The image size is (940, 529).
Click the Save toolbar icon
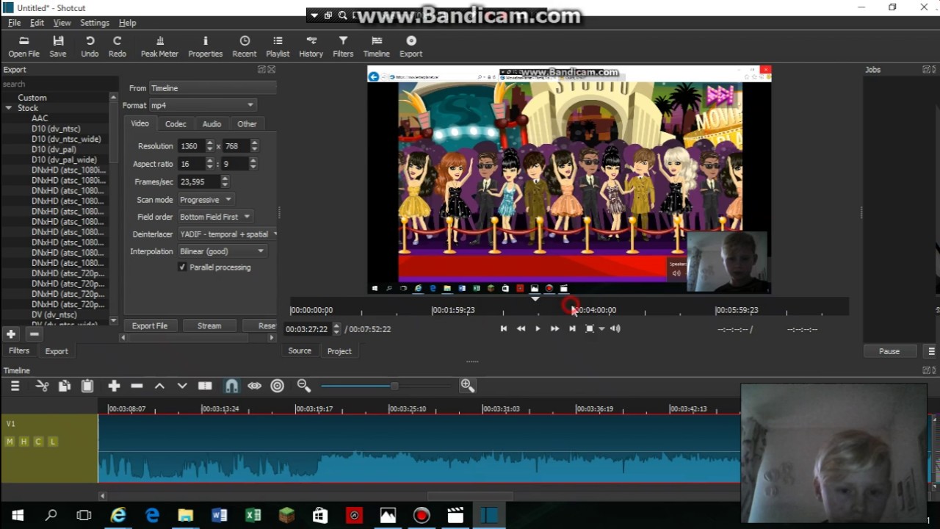pyautogui.click(x=58, y=47)
